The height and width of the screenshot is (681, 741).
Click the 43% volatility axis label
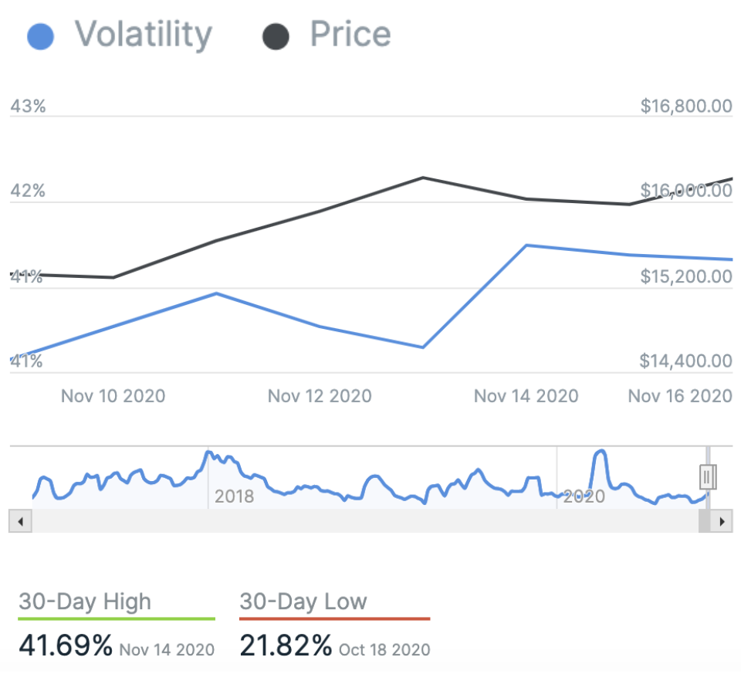pos(28,107)
